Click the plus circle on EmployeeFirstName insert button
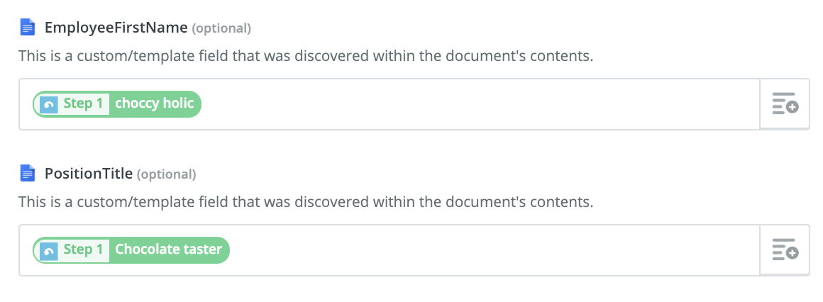Viewport: 823px width, 302px height. coord(792,108)
